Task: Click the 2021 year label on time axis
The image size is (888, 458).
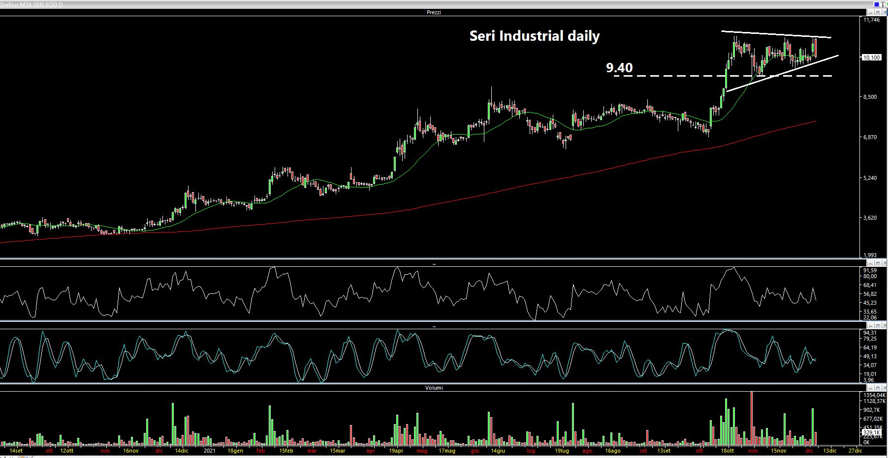Action: click(210, 451)
